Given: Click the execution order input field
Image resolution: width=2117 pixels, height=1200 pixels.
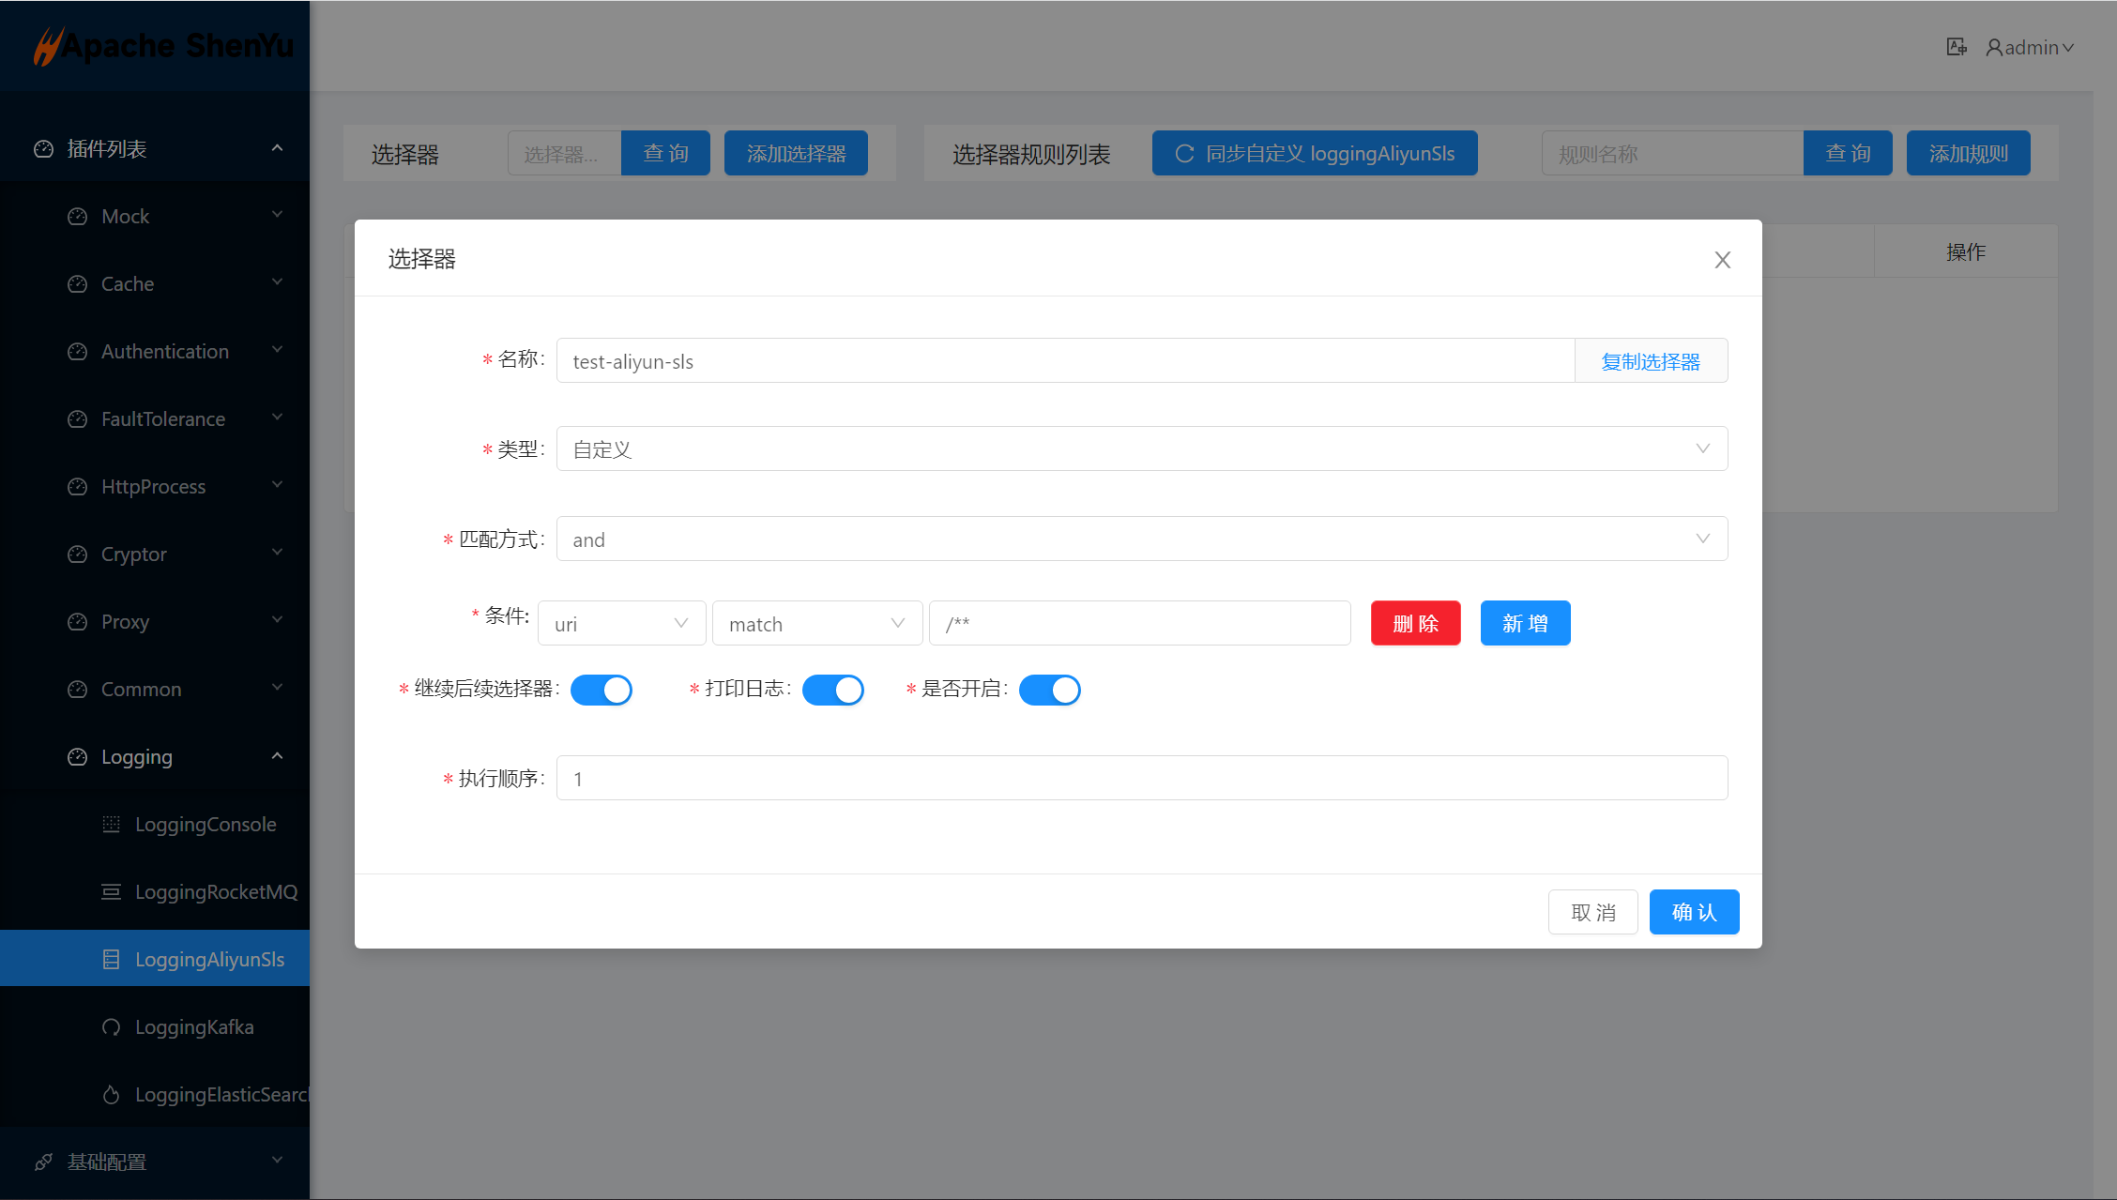Looking at the screenshot, I should click(x=1141, y=778).
